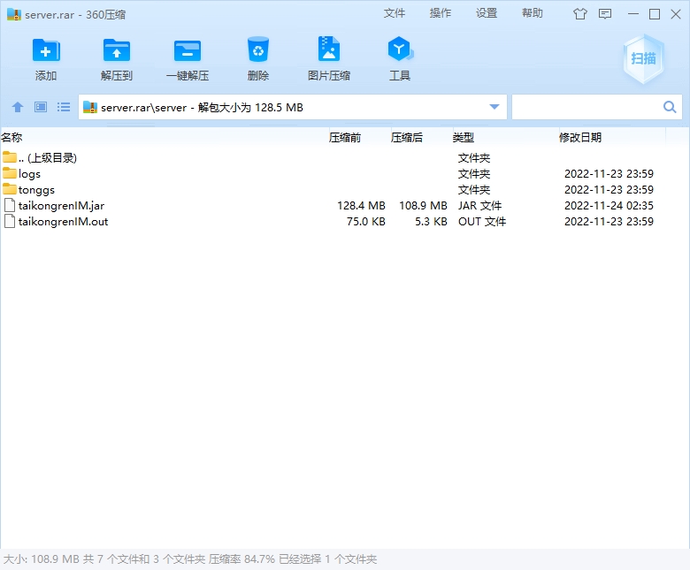Select the 'tonggs' folder name
The image size is (690, 570).
click(x=36, y=190)
